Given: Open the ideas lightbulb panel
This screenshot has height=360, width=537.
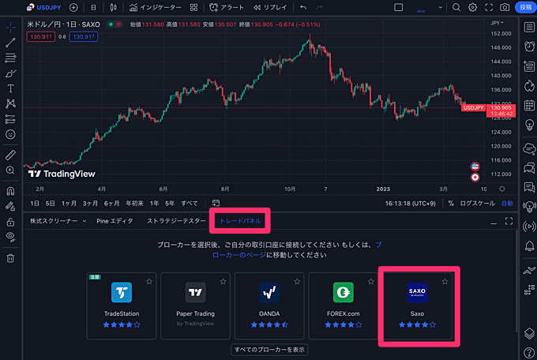Looking at the screenshot, I should (529, 125).
